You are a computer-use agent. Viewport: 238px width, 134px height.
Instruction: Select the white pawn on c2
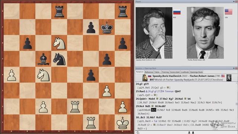44,107
